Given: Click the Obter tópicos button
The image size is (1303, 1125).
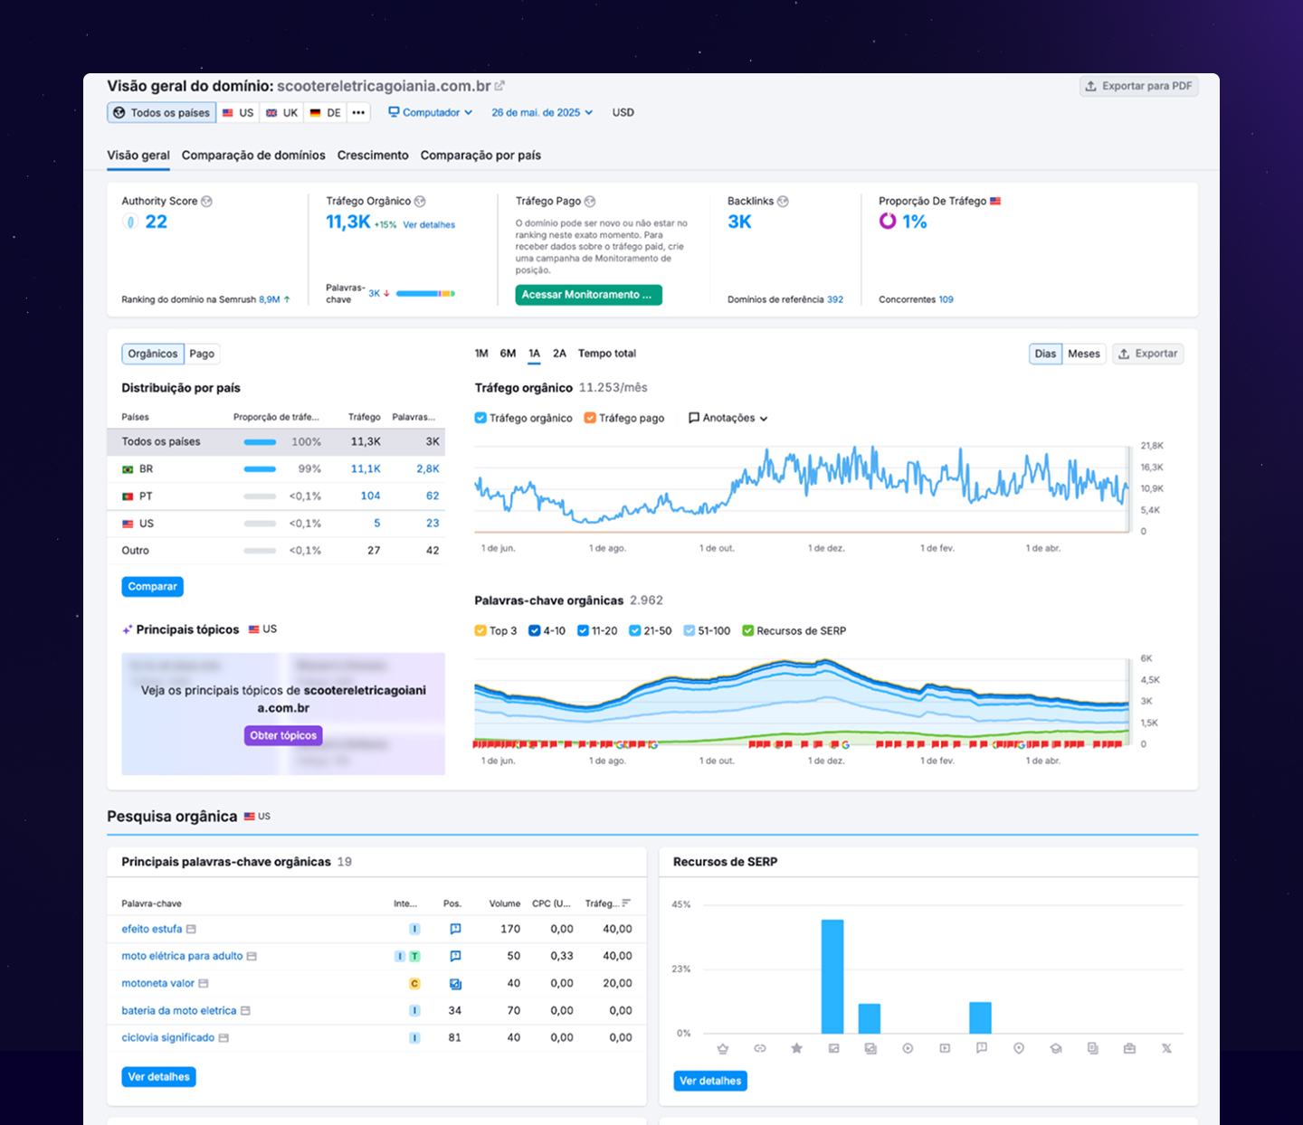Looking at the screenshot, I should 283,736.
